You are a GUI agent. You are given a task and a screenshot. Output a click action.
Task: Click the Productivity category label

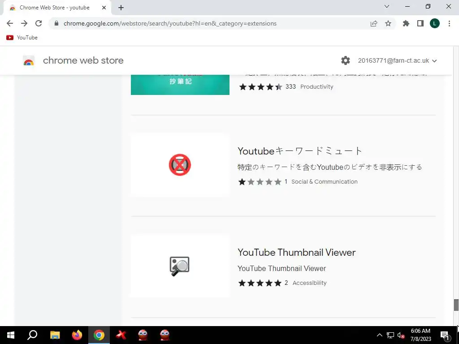pyautogui.click(x=317, y=86)
